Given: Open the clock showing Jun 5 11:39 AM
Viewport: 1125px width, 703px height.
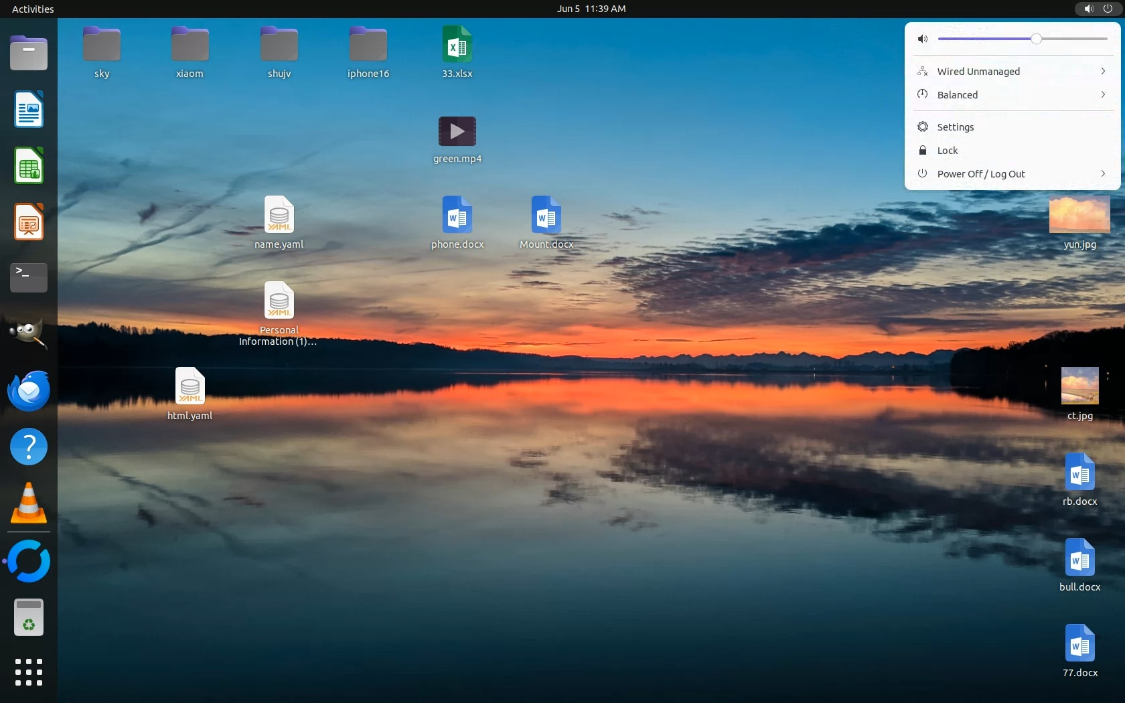Looking at the screenshot, I should (591, 9).
